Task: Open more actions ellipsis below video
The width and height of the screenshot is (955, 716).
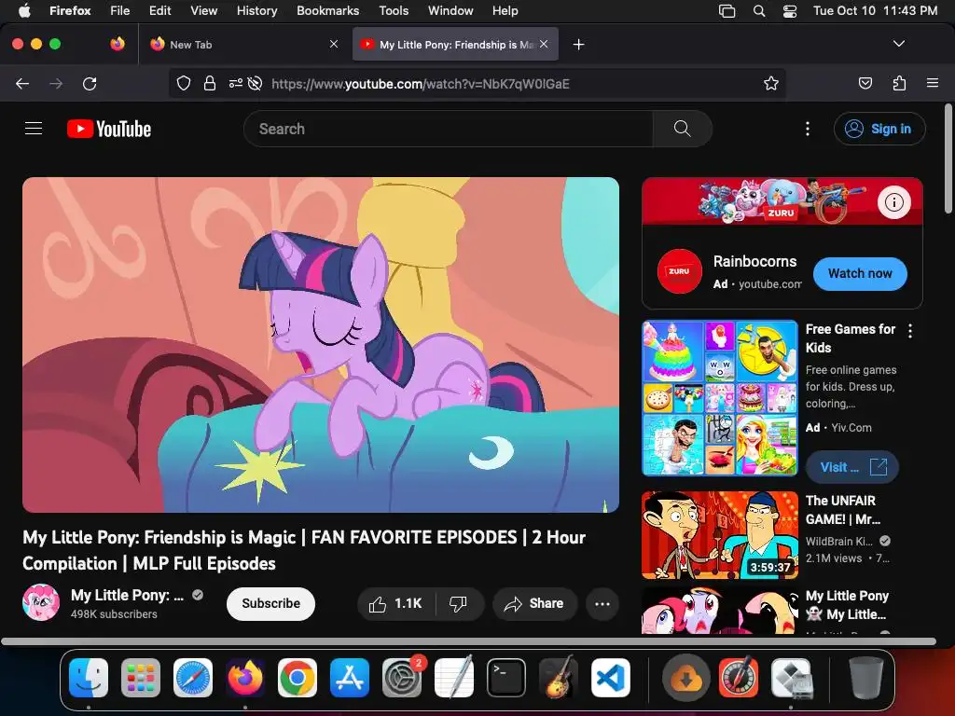Action: 602,603
